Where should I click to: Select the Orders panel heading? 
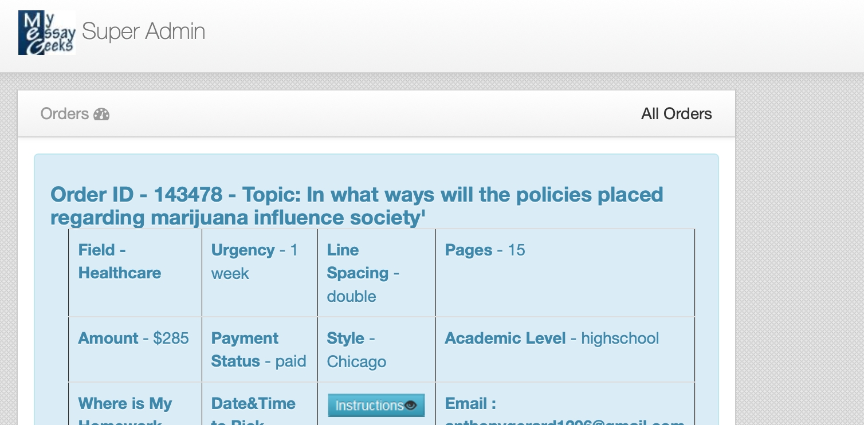pos(64,114)
